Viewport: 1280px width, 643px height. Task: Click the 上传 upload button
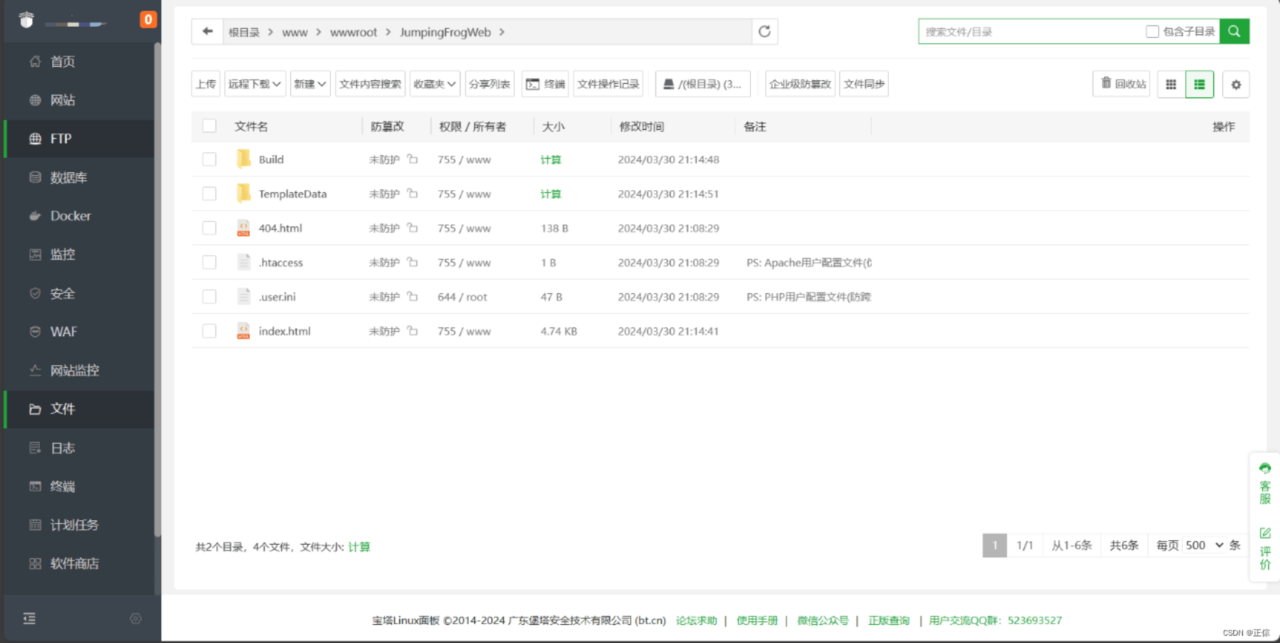pyautogui.click(x=206, y=84)
